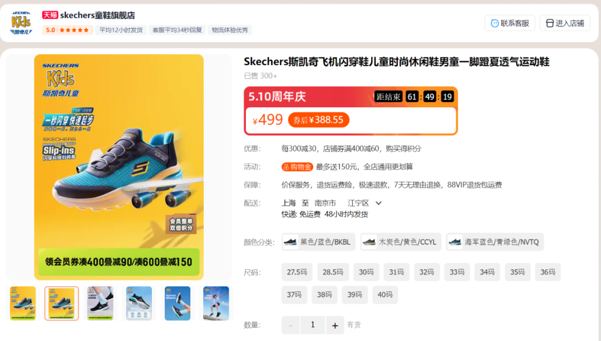Image resolution: width=601 pixels, height=341 pixels.
Task: Select color 木炭色/黄色/CCYL
Action: coord(401,242)
